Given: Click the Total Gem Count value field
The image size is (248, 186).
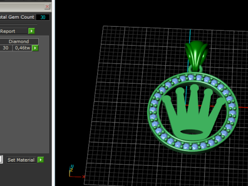Looking at the screenshot, I should 43,17.
